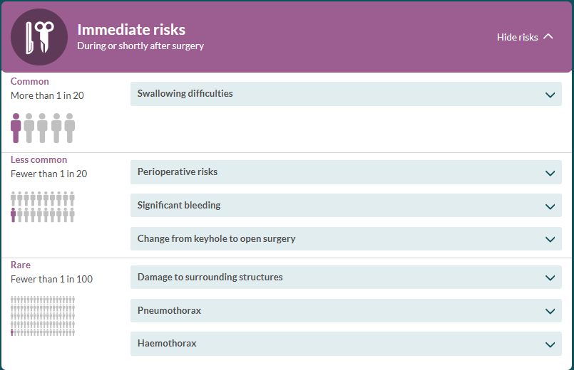This screenshot has width=574, height=370.
Task: Open Change from keyhole to open surgery
Action: pos(346,239)
